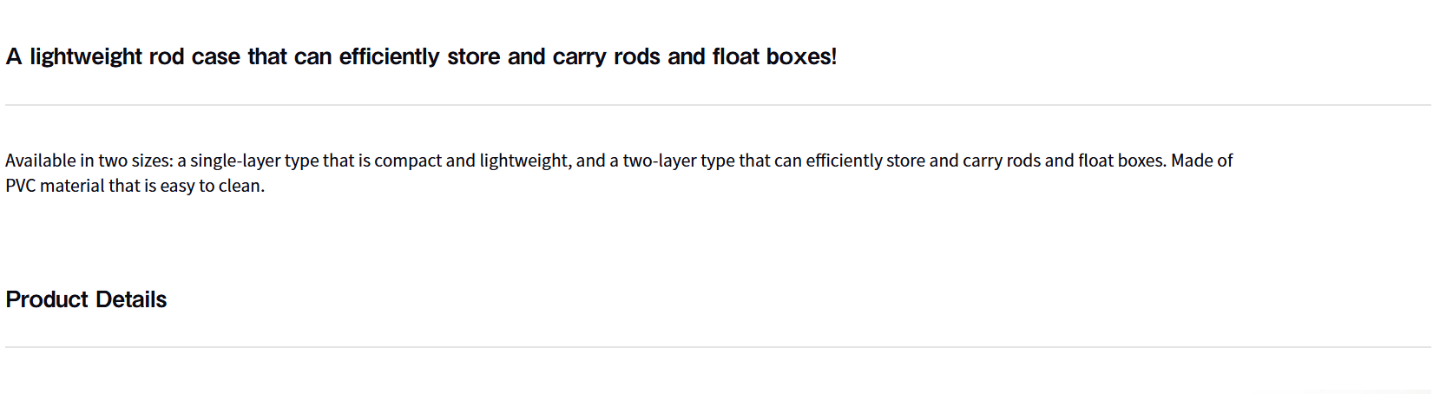1440x394 pixels.
Task: Click the word "PVC" in the description
Action: click(x=20, y=186)
